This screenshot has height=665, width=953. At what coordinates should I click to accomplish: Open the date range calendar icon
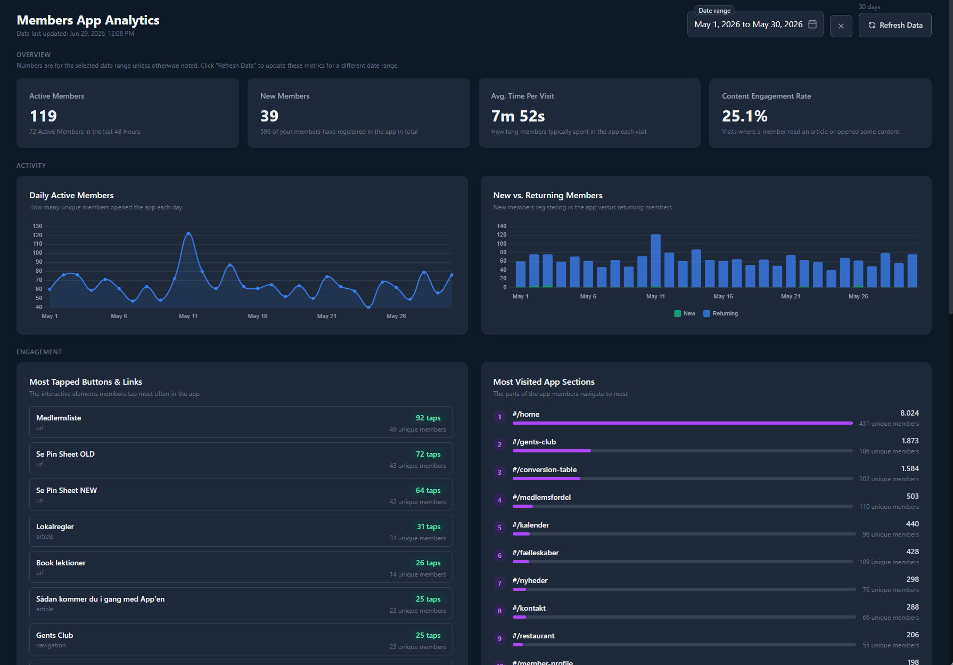[x=812, y=24]
